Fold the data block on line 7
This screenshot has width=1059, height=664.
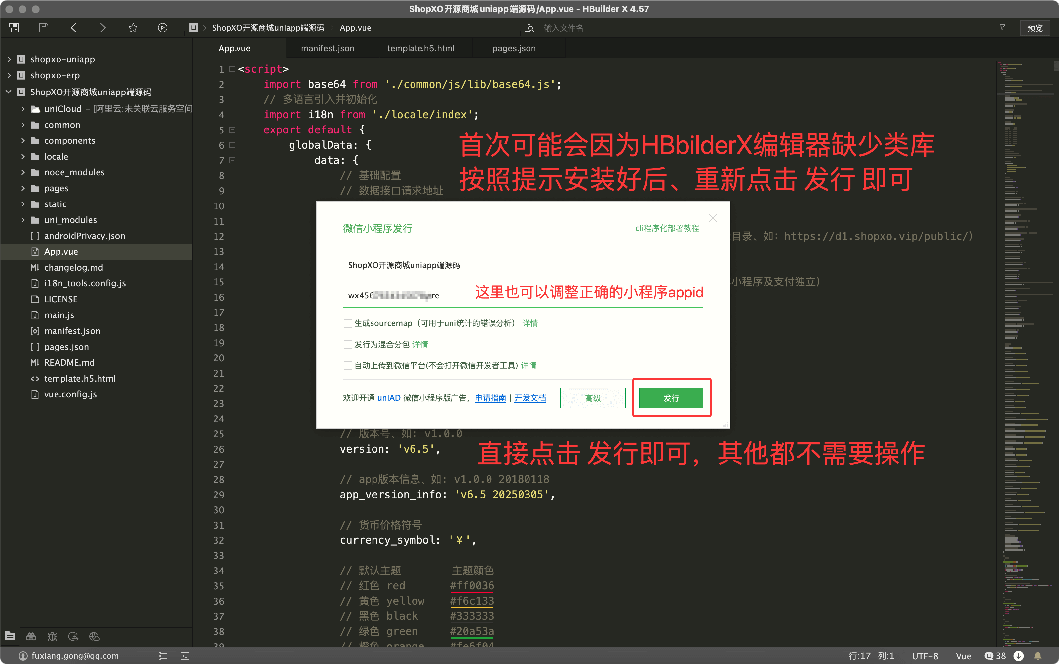tap(232, 160)
